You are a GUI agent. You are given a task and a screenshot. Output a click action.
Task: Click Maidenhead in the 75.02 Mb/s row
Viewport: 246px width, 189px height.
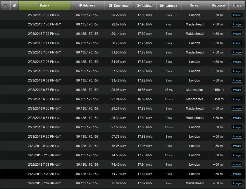coord(194,183)
